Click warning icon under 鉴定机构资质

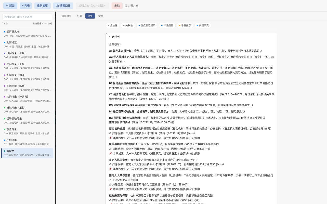[x=110, y=133]
